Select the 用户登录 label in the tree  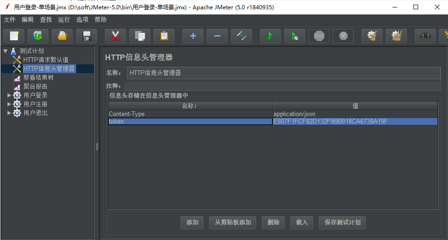pos(35,96)
